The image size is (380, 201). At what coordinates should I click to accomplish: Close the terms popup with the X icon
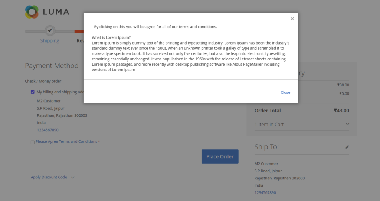pos(292,19)
